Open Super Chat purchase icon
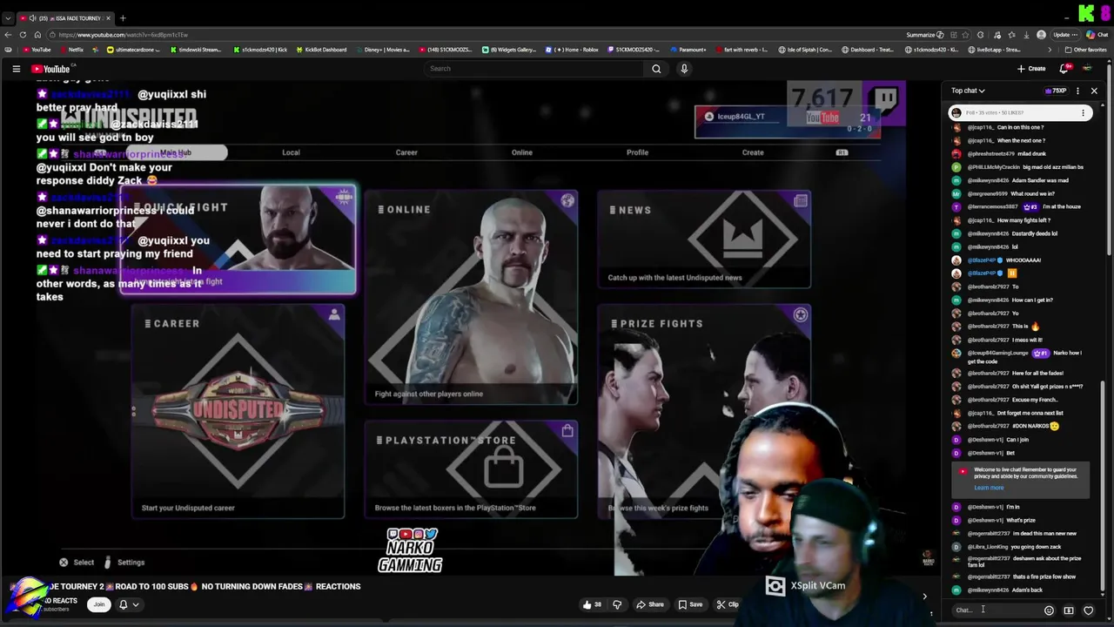Viewport: 1114px width, 627px height. (x=1069, y=610)
